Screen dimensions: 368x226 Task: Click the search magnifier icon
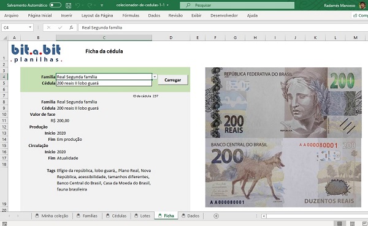[x=188, y=5]
